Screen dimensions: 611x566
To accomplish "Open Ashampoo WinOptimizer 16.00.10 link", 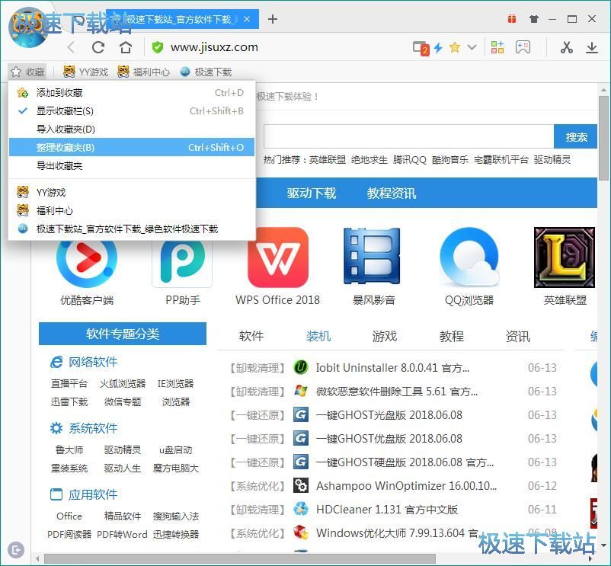I will pyautogui.click(x=406, y=486).
